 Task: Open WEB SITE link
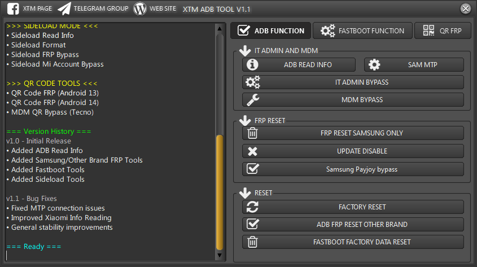(x=163, y=9)
